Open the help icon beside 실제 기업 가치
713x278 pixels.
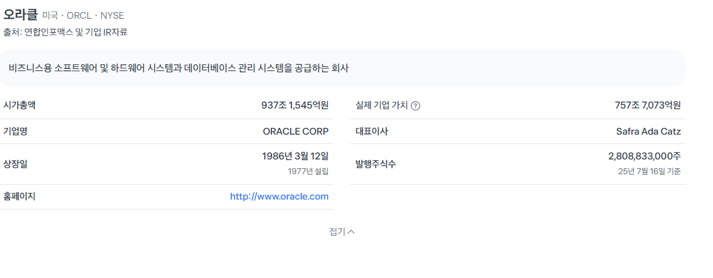pyautogui.click(x=415, y=106)
